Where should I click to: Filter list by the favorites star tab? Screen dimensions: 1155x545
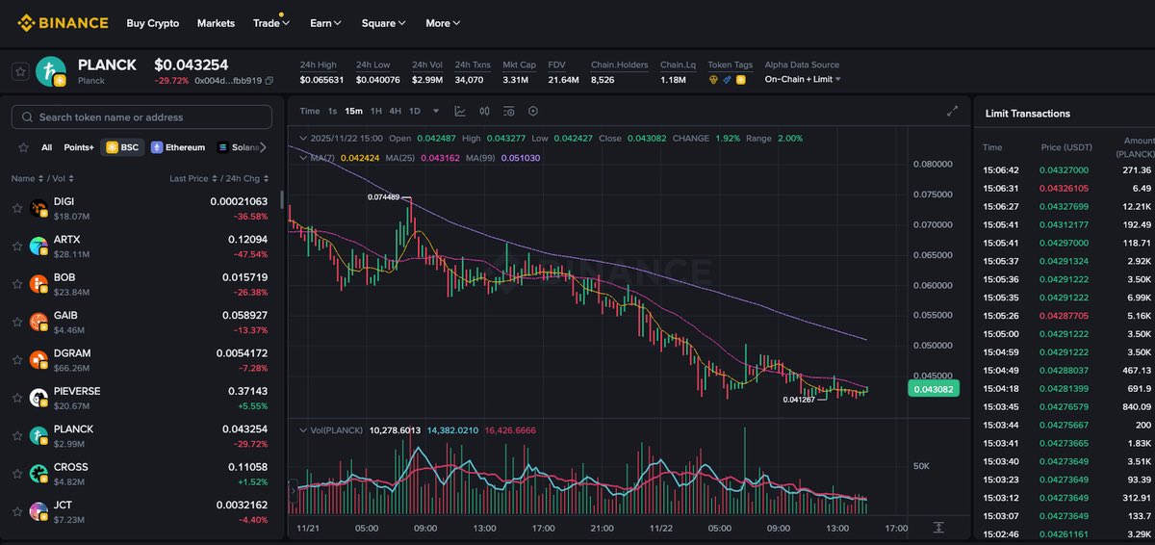pos(23,147)
